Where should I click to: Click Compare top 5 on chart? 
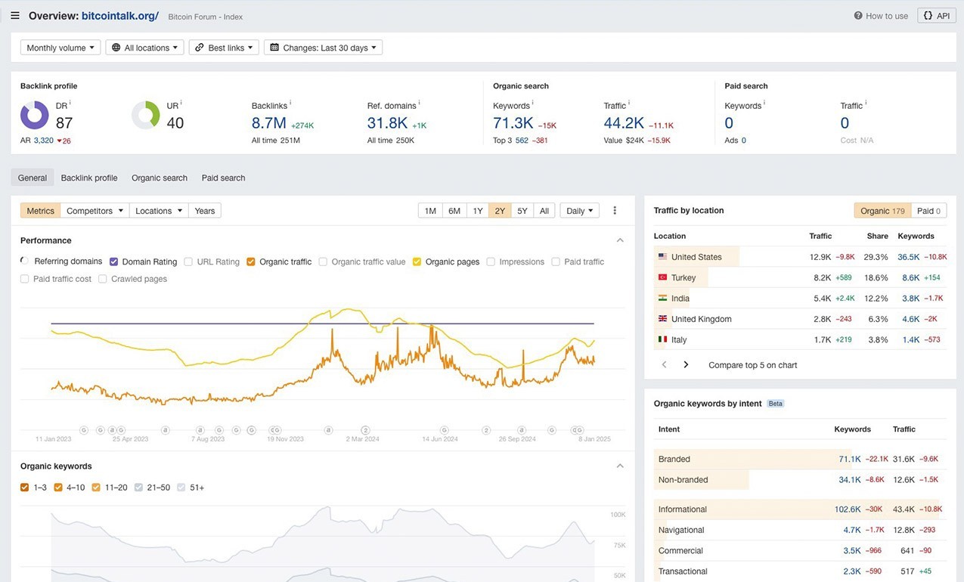click(x=753, y=365)
